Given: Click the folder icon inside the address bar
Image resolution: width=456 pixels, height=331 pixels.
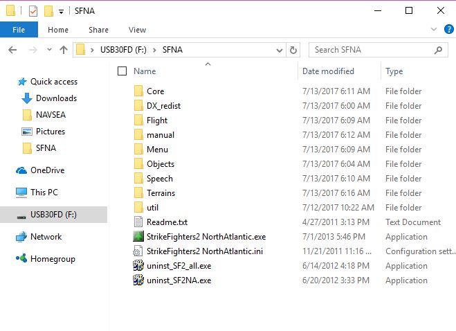Looking at the screenshot, I should (x=80, y=50).
